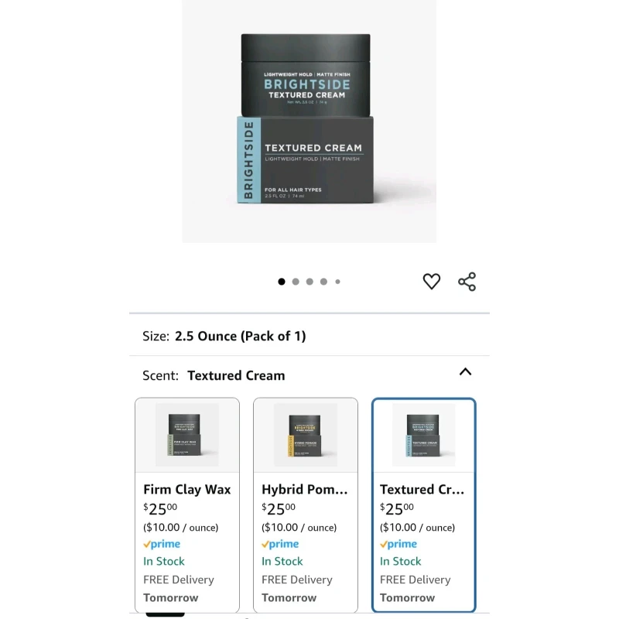Screen dimensions: 619x619
Task: Click the Scent: Textured Cream label
Action: tap(214, 375)
